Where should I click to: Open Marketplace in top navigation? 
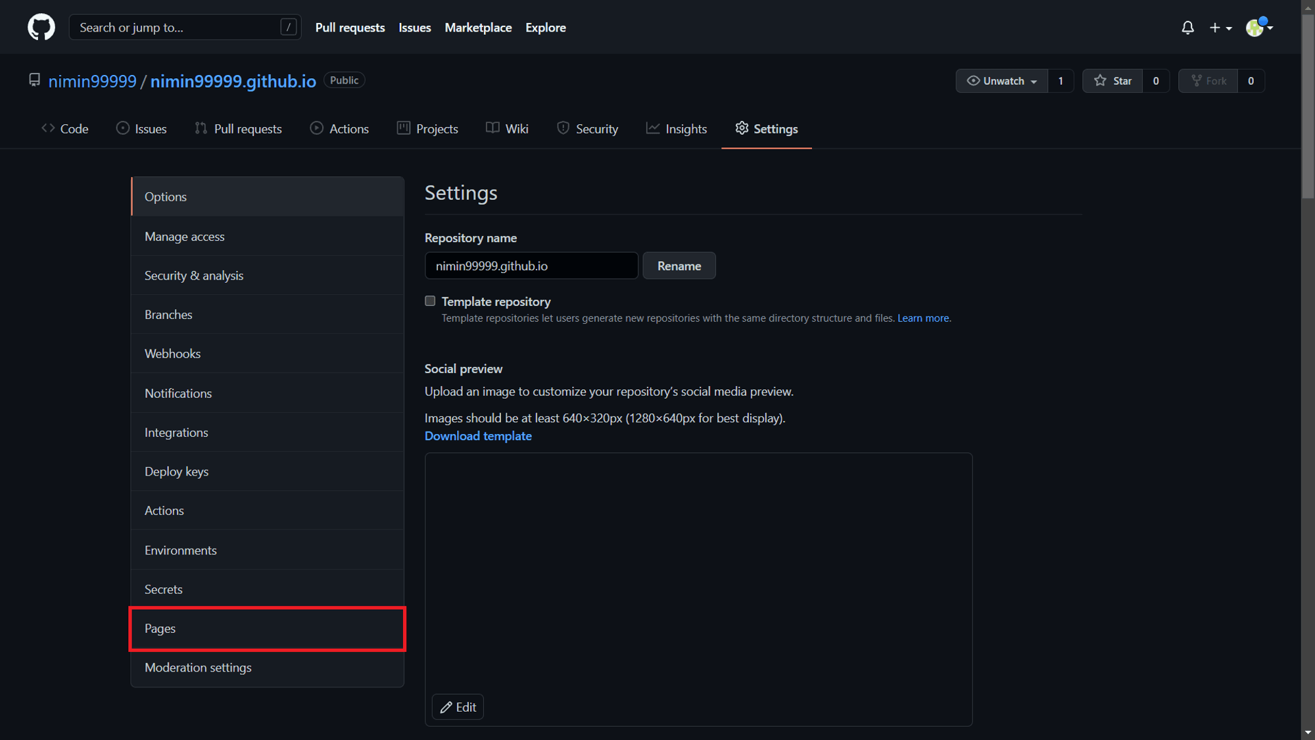click(x=478, y=28)
